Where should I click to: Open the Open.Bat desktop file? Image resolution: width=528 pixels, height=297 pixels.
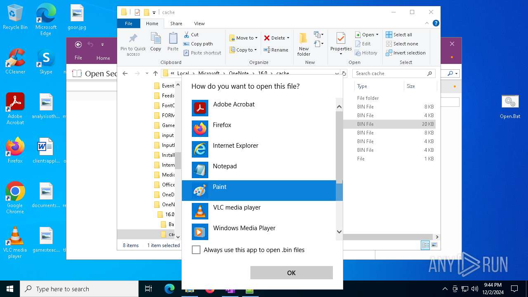tap(510, 107)
